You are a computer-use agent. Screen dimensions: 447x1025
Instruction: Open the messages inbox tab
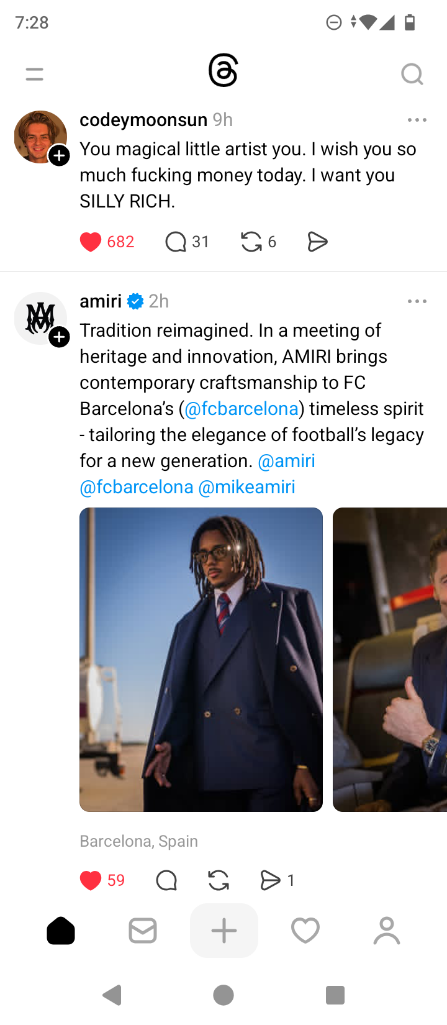pyautogui.click(x=143, y=931)
